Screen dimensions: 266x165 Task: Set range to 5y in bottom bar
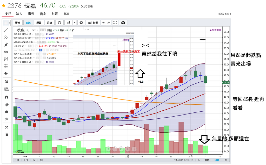click(x=41, y=160)
